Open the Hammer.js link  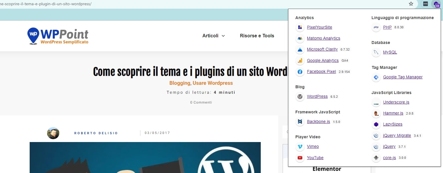[393, 113]
